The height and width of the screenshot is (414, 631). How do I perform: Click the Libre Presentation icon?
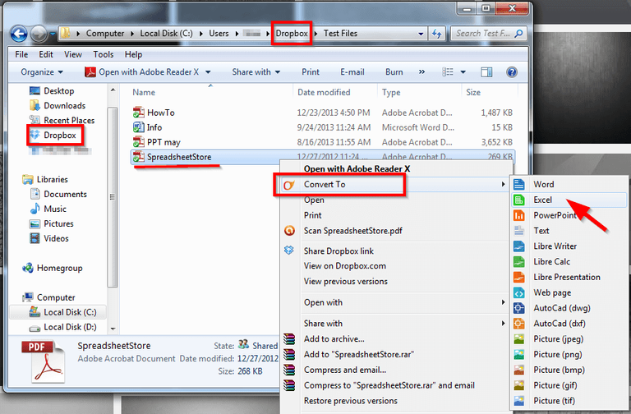tap(519, 277)
